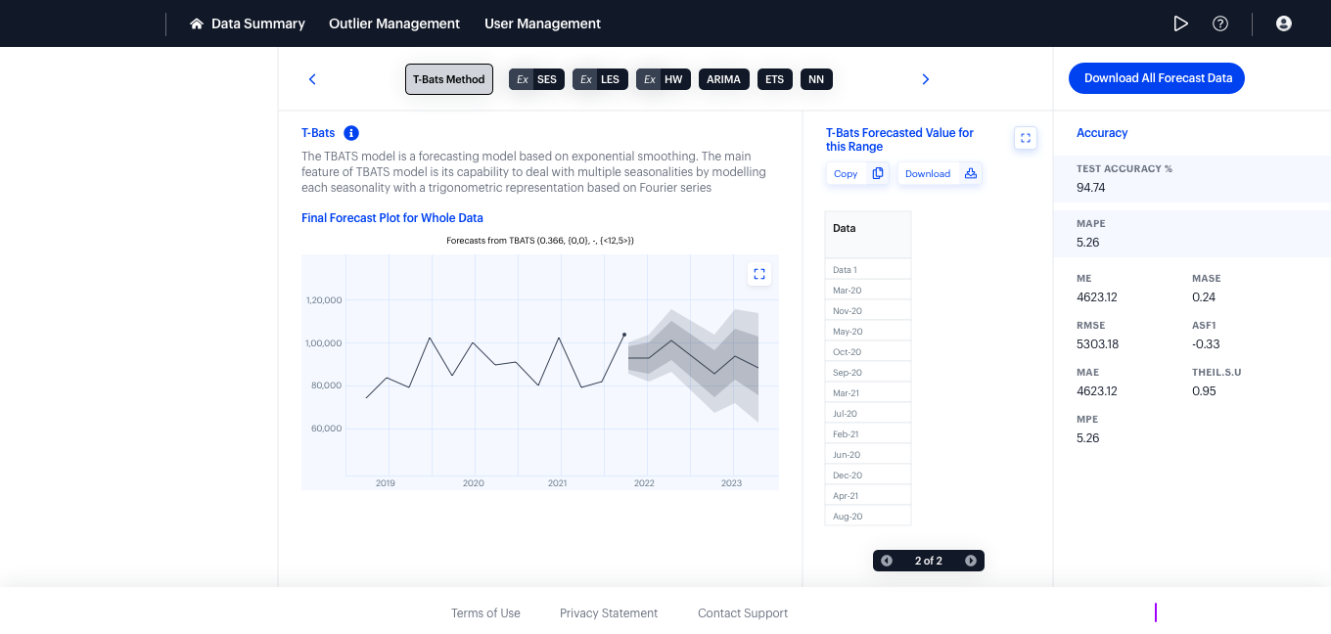Go to previous table page arrow
1331x634 pixels.
coord(887,561)
